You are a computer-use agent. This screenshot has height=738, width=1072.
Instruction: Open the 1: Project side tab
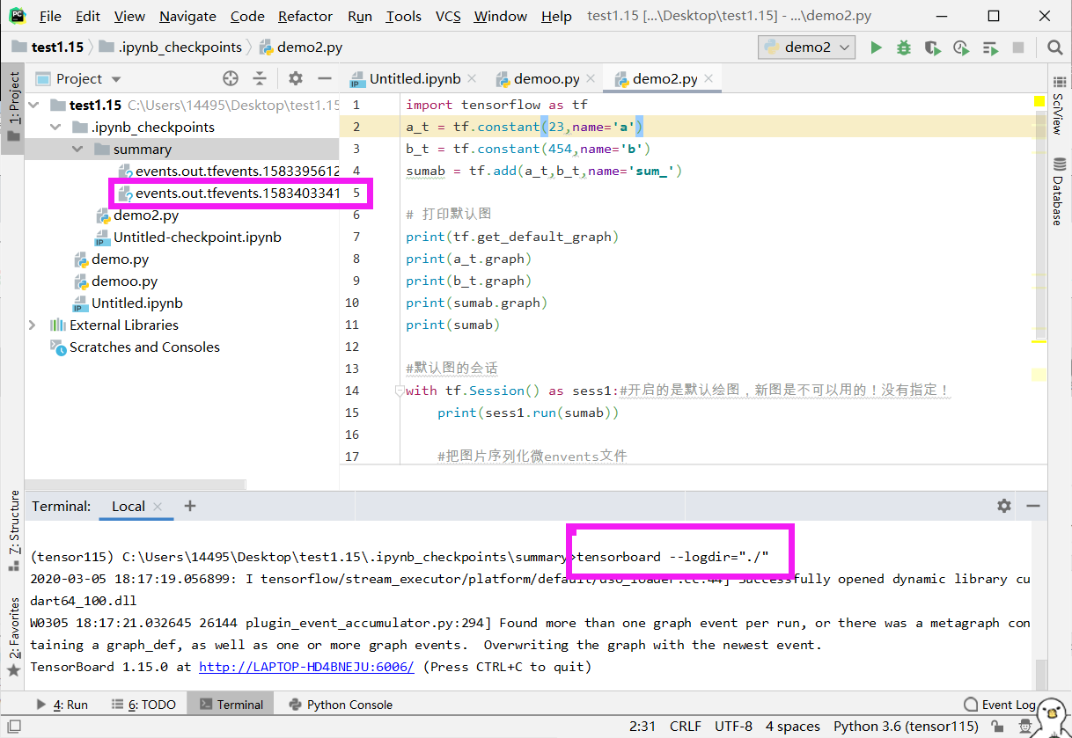[x=12, y=106]
